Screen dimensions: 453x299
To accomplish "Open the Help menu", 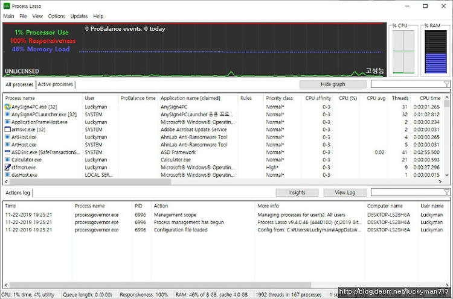I will pos(98,16).
